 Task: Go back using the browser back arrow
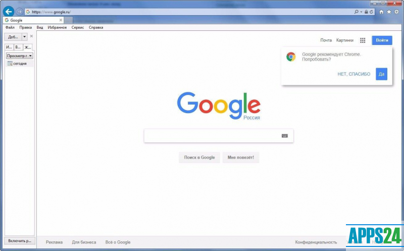coord(9,12)
